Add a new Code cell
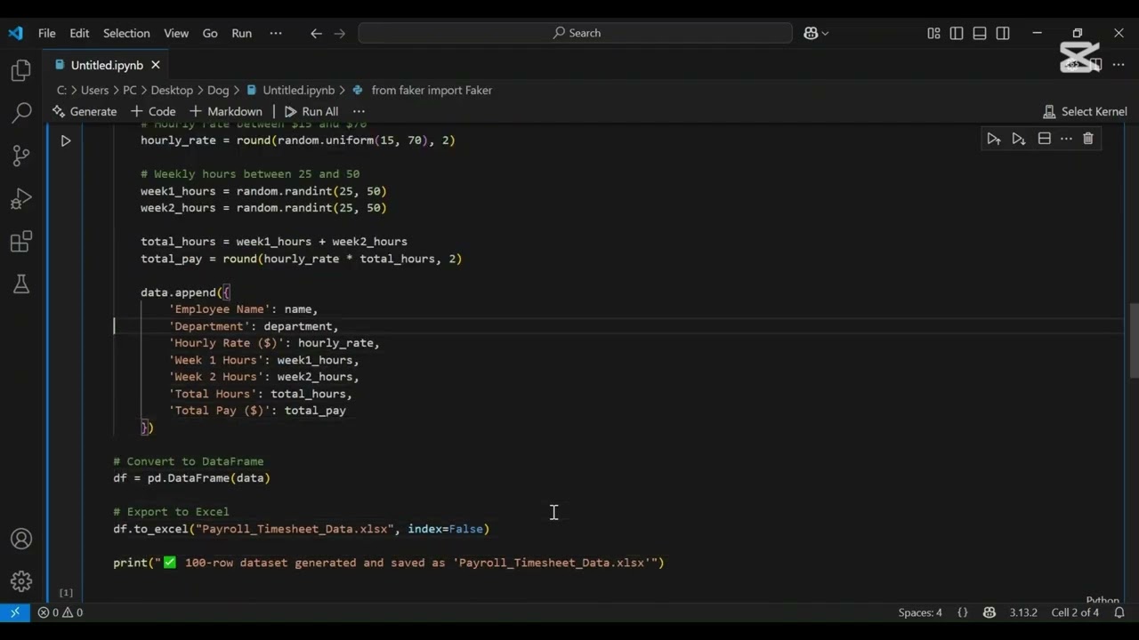The height and width of the screenshot is (640, 1139). [153, 111]
